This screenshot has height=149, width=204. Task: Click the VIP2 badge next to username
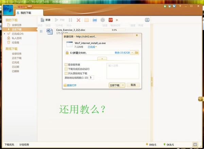click(30, 6)
